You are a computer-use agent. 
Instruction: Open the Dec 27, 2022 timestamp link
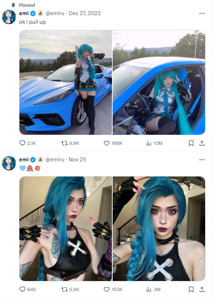pyautogui.click(x=85, y=13)
